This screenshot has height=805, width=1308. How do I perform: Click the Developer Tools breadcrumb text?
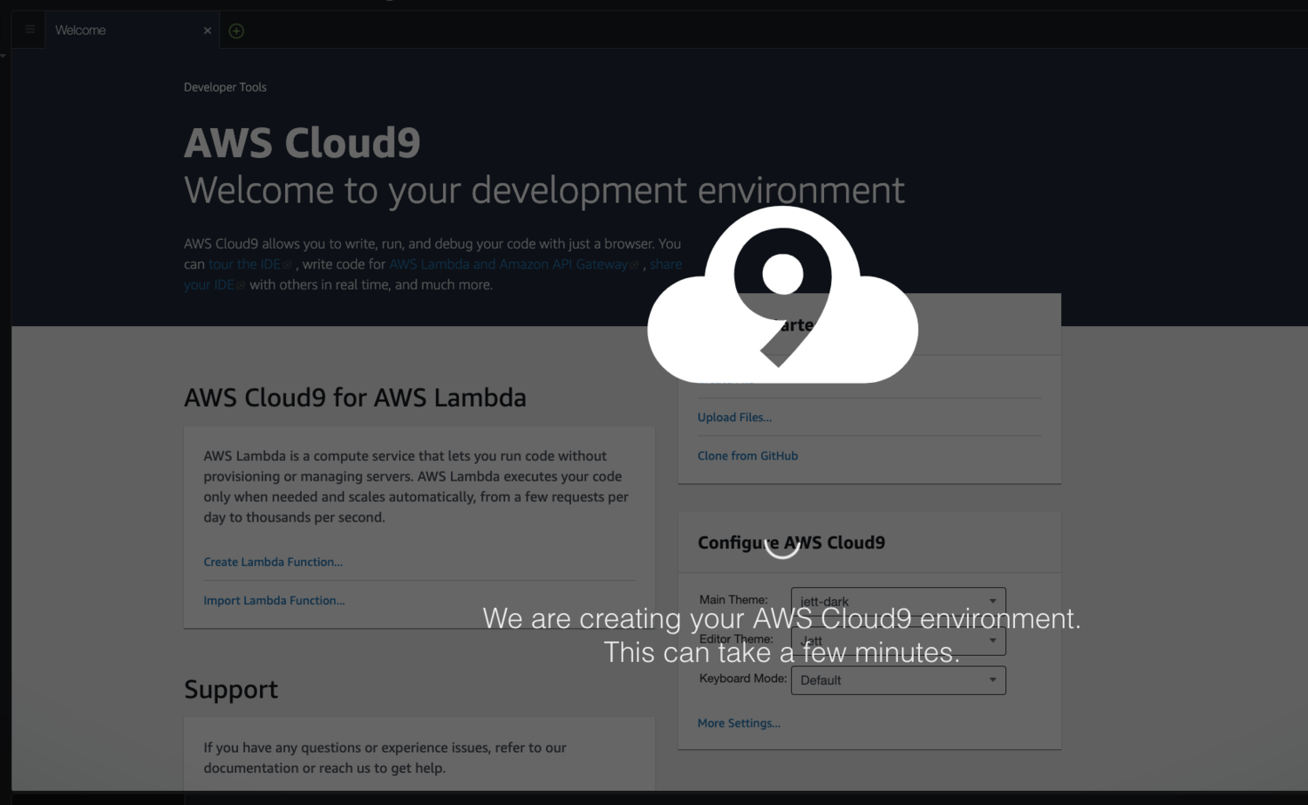[225, 87]
